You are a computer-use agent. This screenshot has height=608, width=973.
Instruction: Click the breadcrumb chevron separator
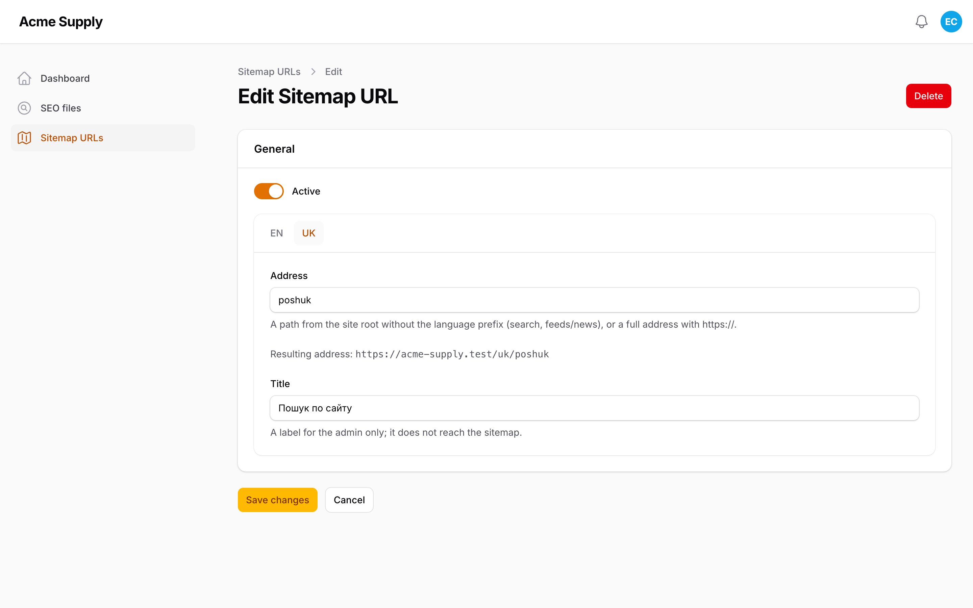pos(313,72)
